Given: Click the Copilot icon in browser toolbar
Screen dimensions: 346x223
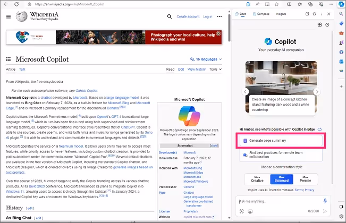Looking at the screenshot, I should pos(341,4).
